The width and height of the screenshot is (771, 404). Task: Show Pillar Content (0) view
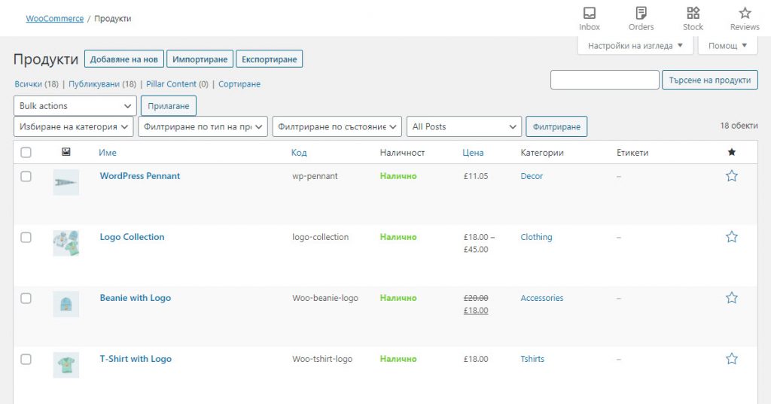tap(177, 84)
